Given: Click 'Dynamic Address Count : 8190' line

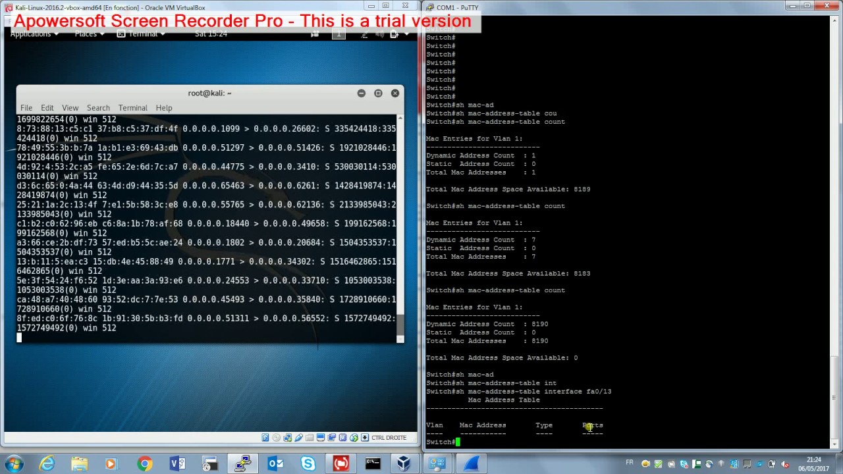Looking at the screenshot, I should [487, 324].
